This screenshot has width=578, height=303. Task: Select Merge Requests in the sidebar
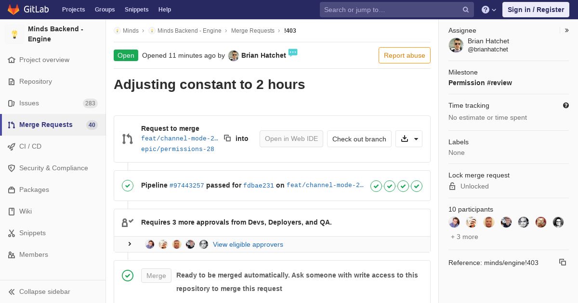53,125
